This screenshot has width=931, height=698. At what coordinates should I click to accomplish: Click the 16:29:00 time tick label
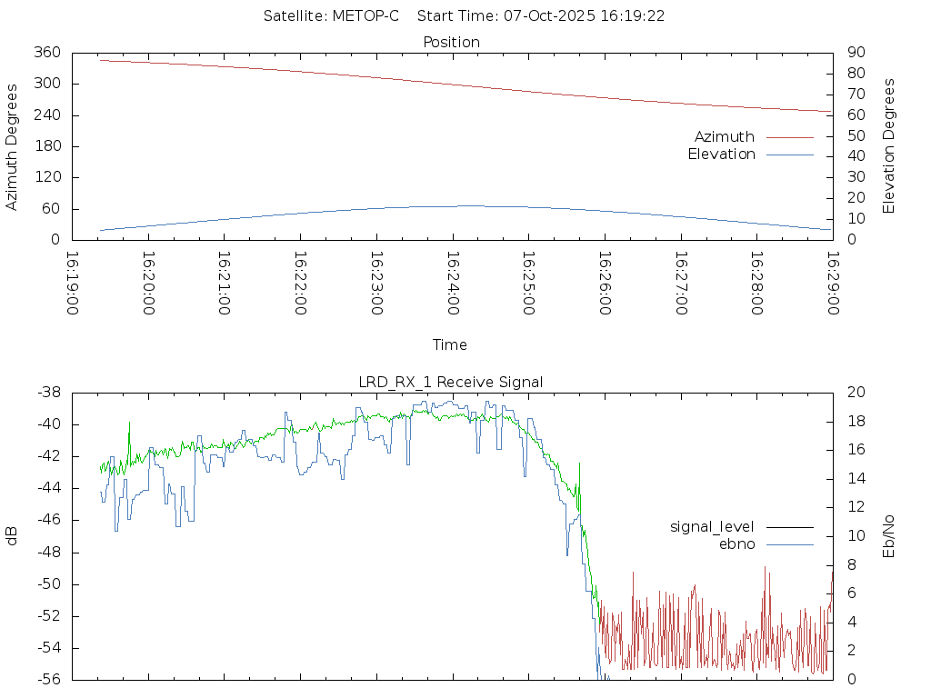(831, 283)
